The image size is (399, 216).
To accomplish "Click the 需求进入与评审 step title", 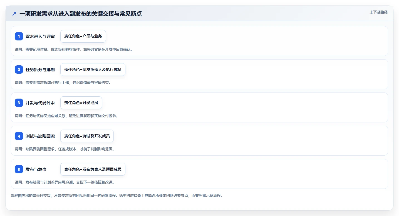I will (40, 36).
